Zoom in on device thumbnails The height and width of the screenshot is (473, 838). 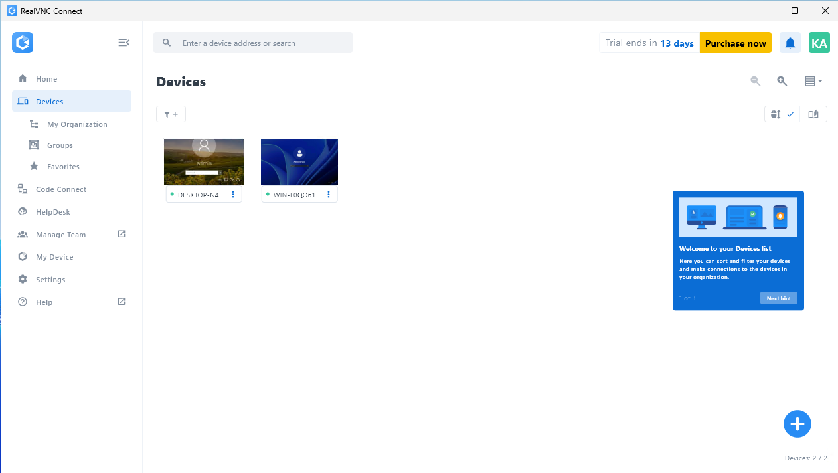[x=782, y=80]
